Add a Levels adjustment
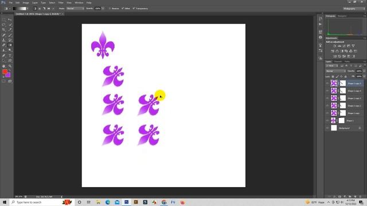The height and width of the screenshot is (206, 367). [339, 46]
